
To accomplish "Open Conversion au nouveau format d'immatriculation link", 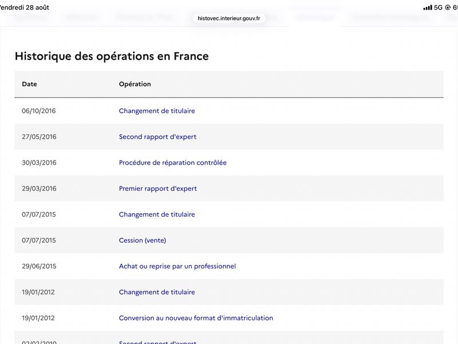I will coord(196,318).
